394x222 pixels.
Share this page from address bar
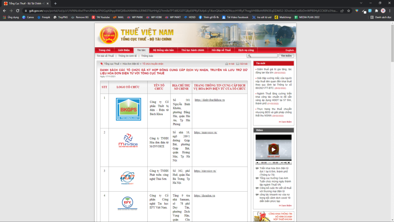[342, 11]
